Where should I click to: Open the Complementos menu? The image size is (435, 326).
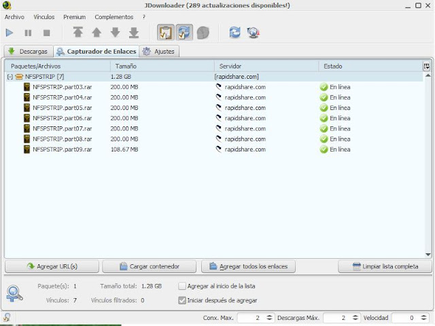click(114, 17)
